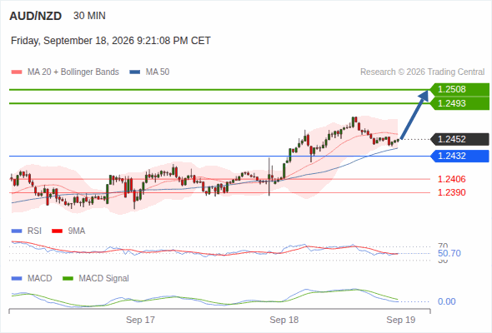Click the RSI 50.70 value label

tap(449, 253)
